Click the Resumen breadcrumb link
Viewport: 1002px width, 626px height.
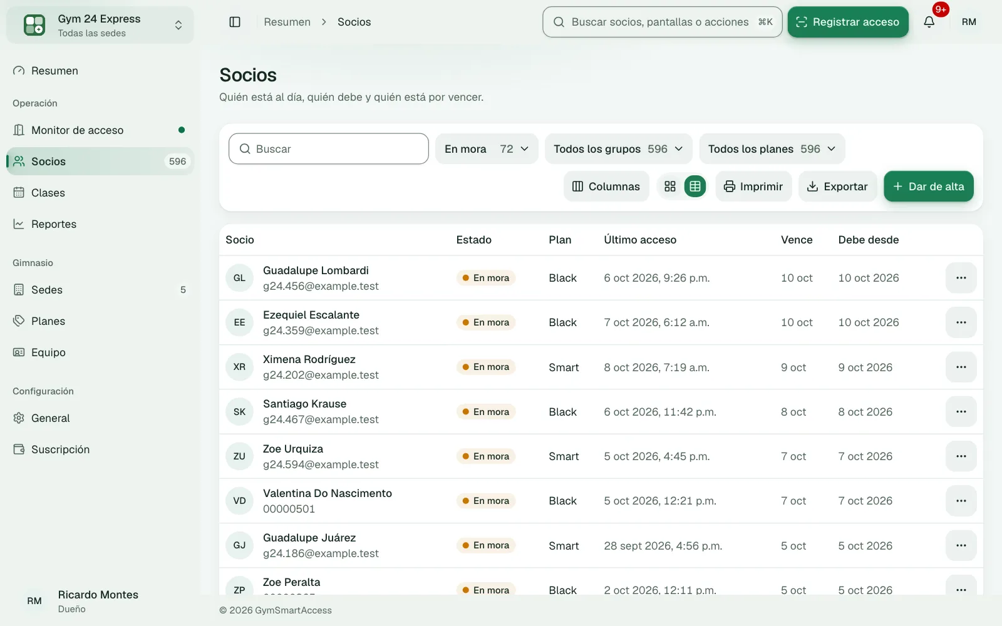287,22
